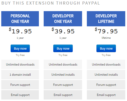Screen dimensions: 127x101
Task: Click 1 domain install feature row
Action: coord(20,75)
